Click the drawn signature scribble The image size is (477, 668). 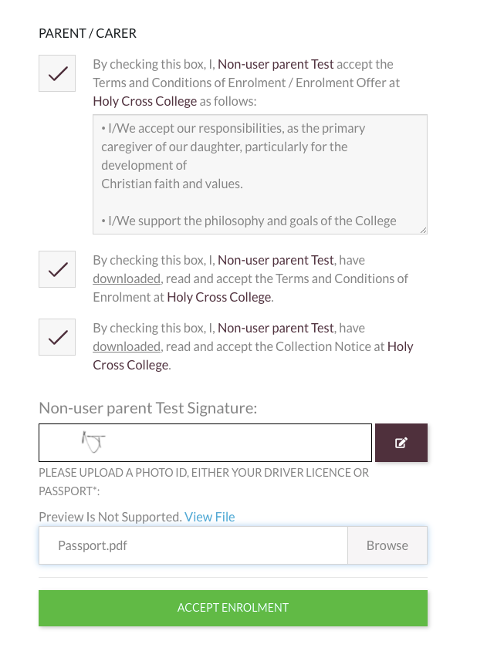(x=93, y=442)
